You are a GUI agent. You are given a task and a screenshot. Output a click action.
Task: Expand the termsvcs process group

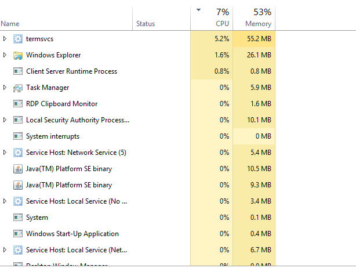[x=5, y=39]
